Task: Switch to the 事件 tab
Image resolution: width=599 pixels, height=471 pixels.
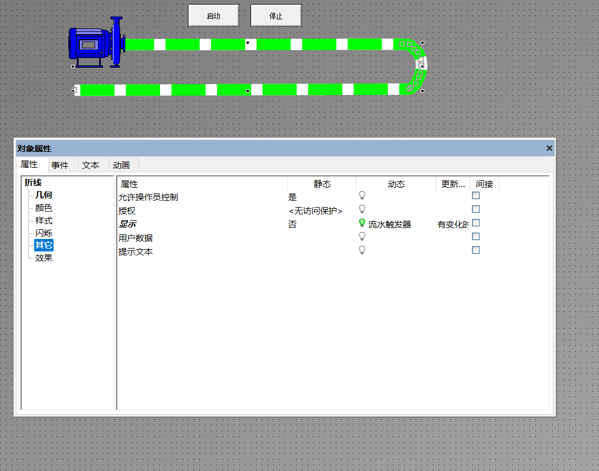Action: click(x=60, y=165)
